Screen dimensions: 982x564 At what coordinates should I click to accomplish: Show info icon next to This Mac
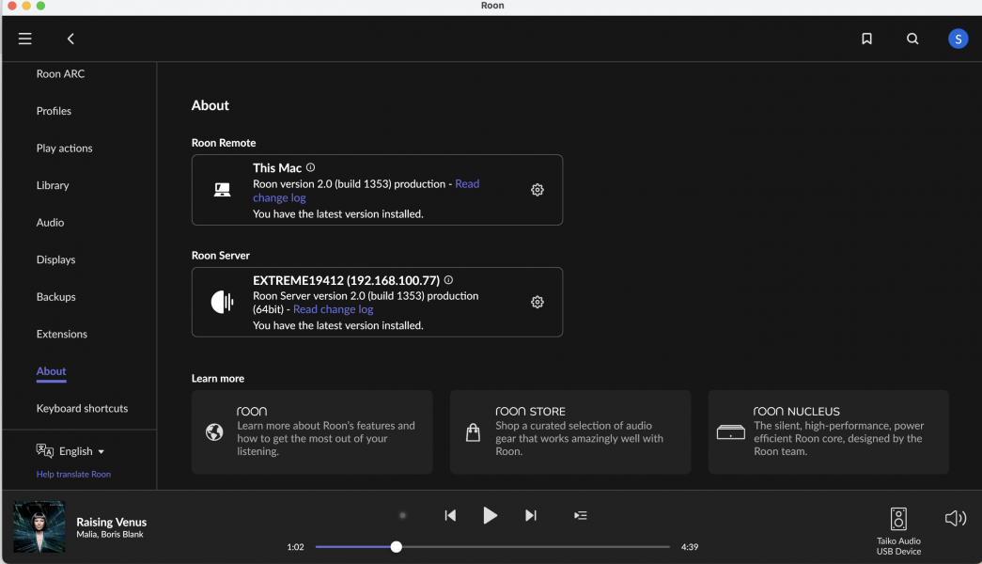tap(311, 167)
